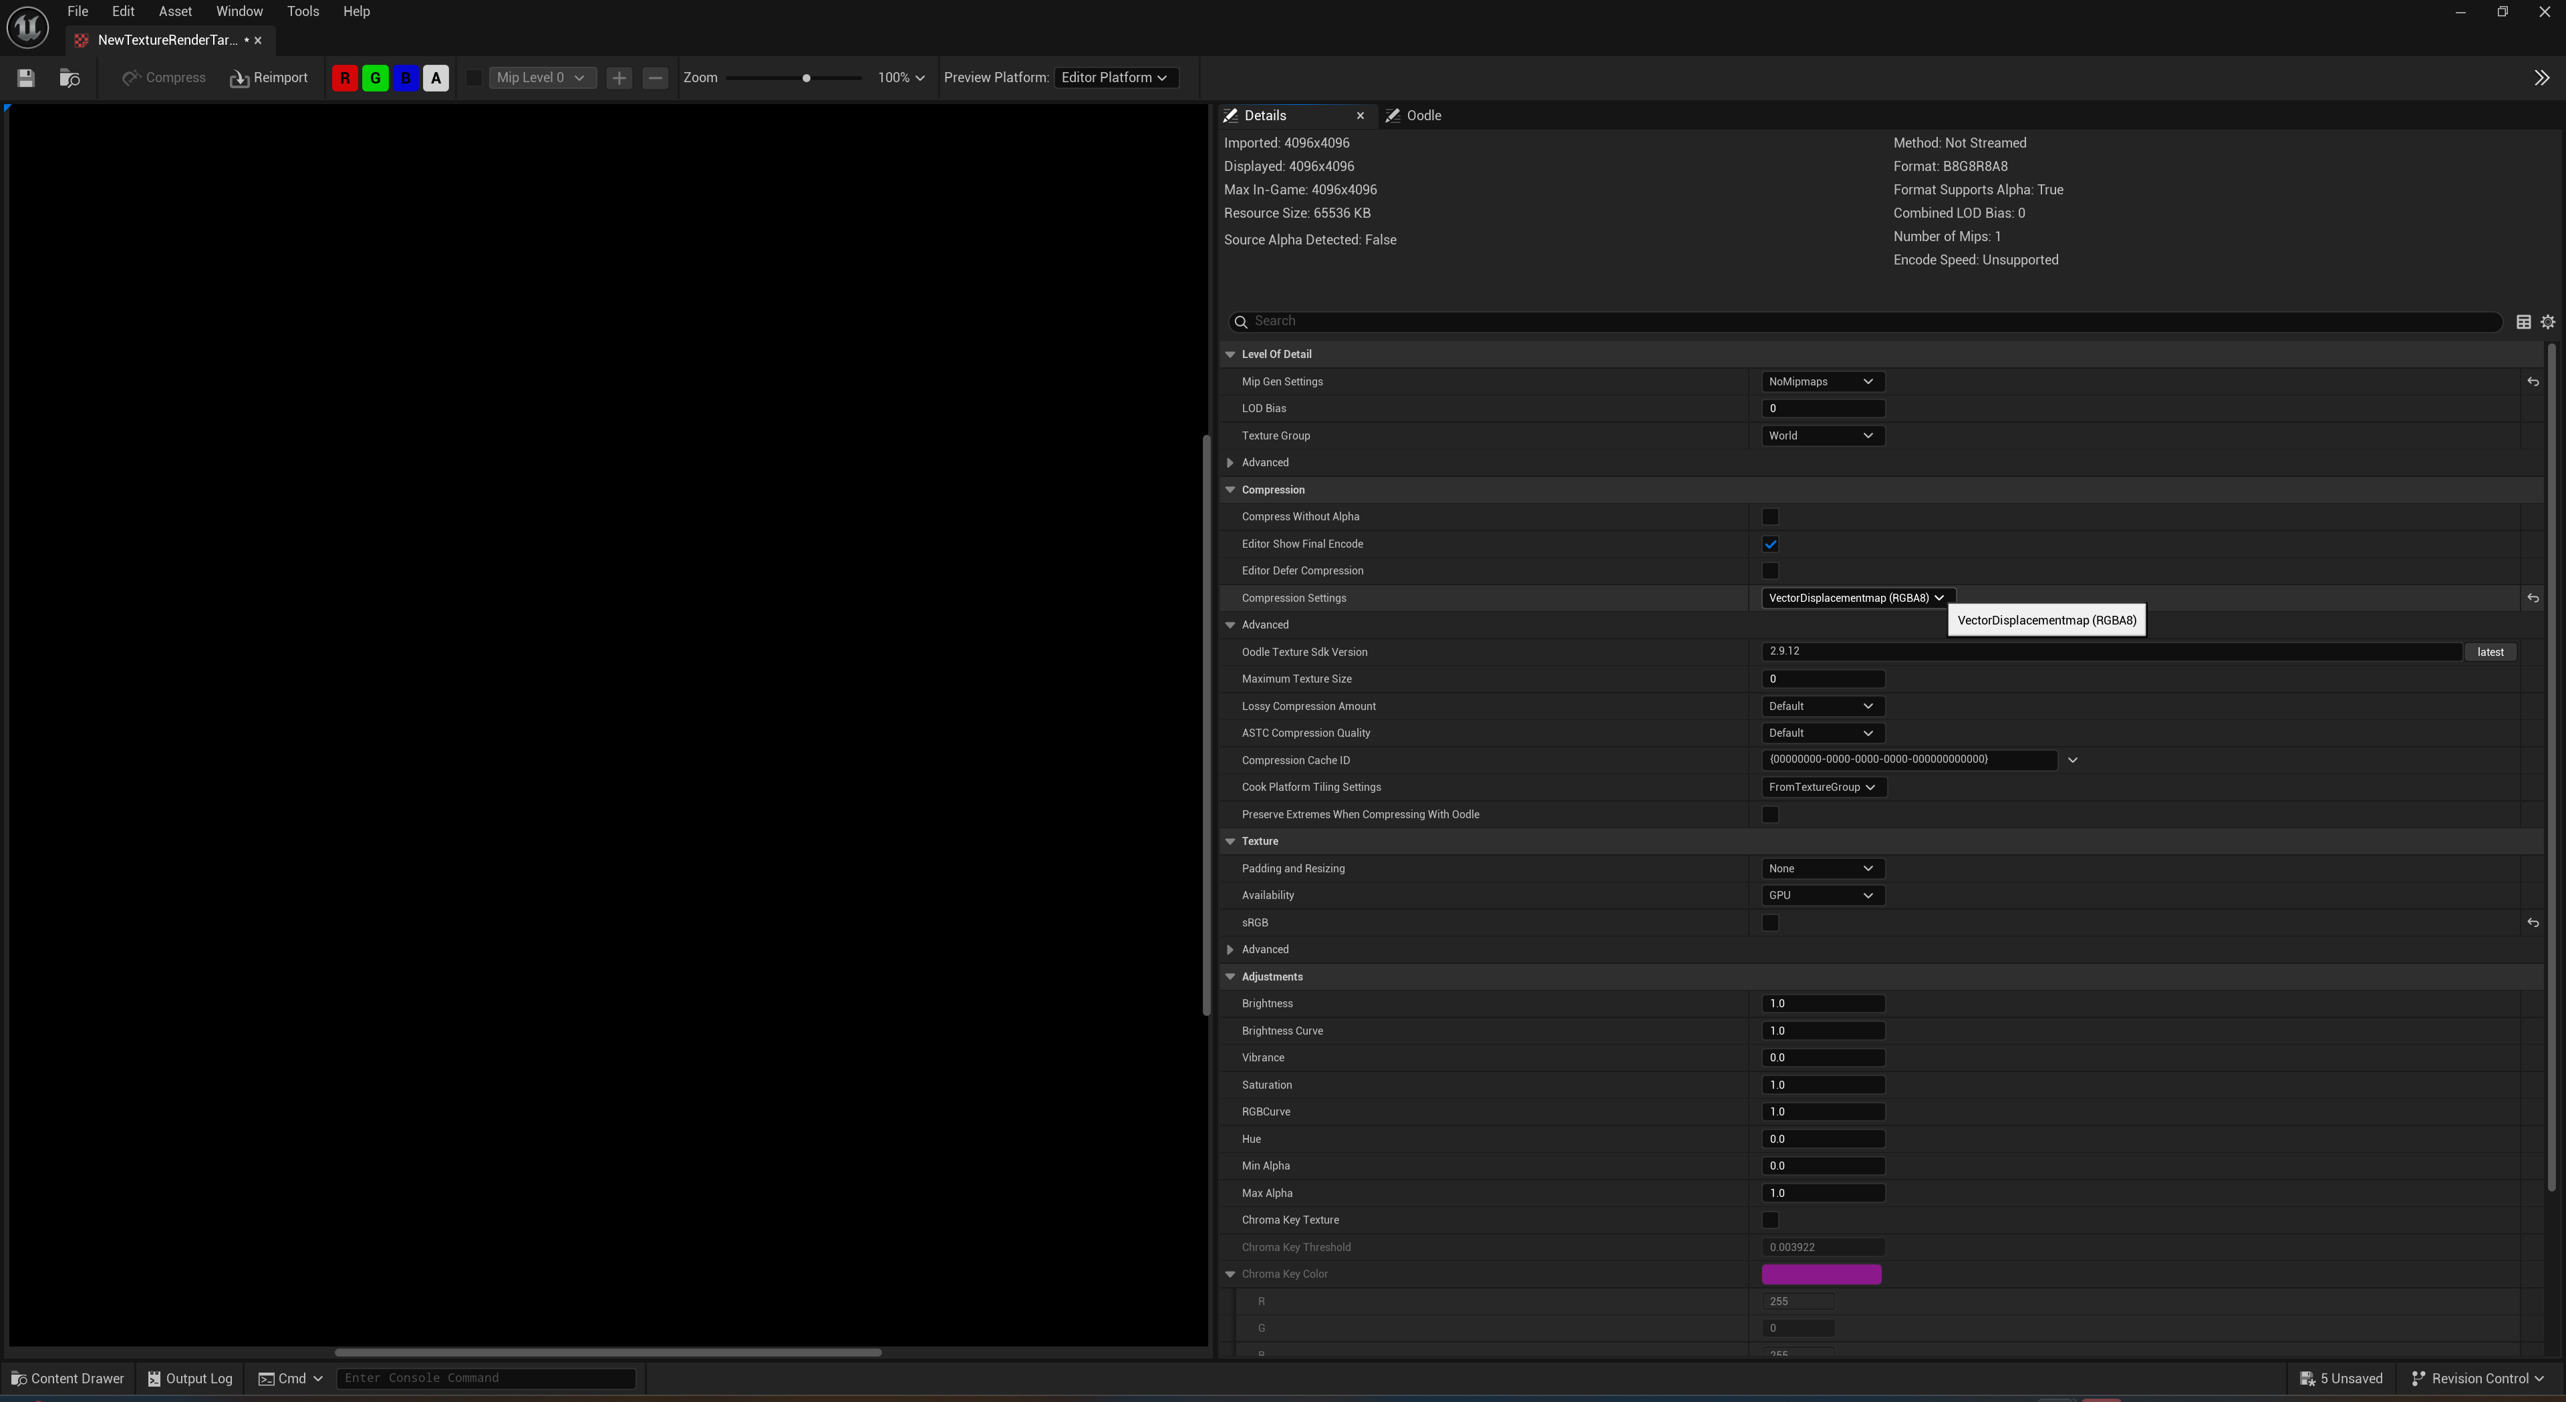Open the Mip Gen Settings dropdown
This screenshot has height=1402, width=2566.
point(1821,381)
